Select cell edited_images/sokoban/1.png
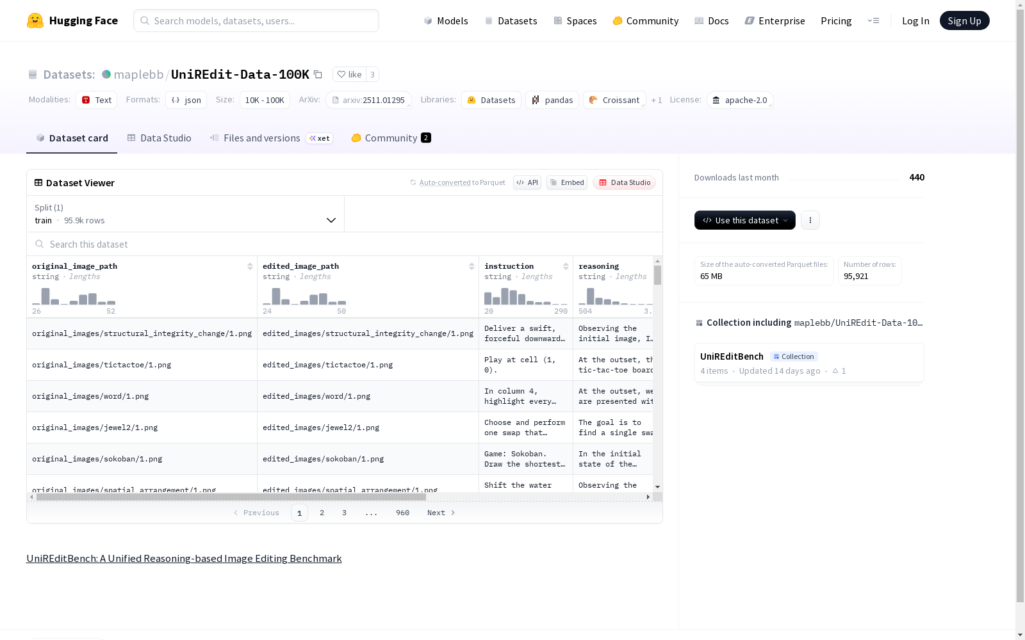Screen dimensions: 1025x640 click(x=368, y=459)
